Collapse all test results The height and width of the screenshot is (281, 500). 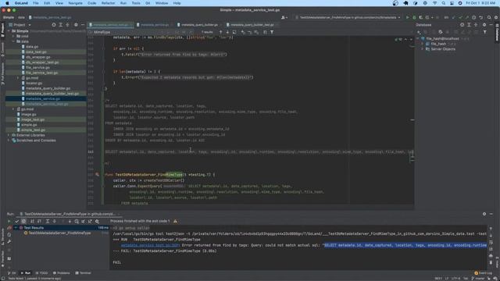[54, 222]
